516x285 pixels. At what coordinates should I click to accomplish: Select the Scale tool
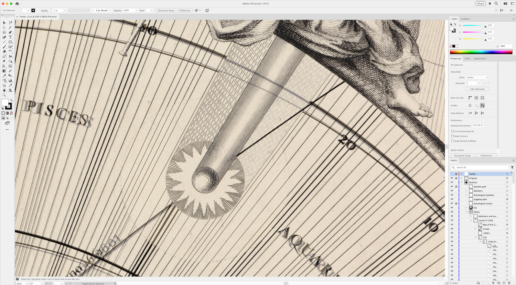(4, 56)
